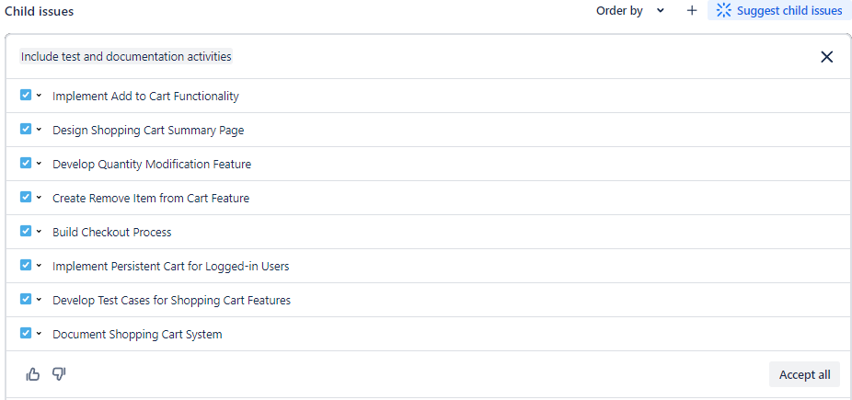852x400 pixels.
Task: Toggle Build Checkout Process checkbox
Action: click(26, 231)
